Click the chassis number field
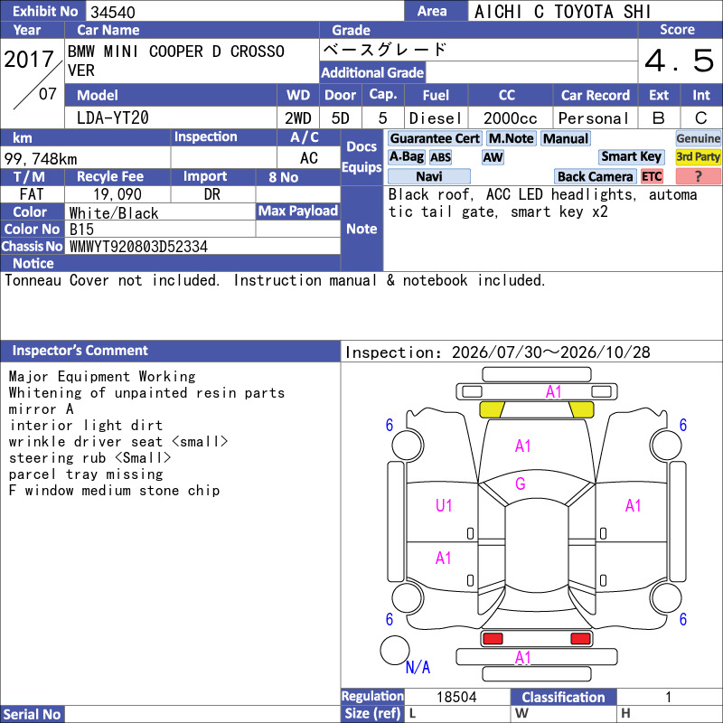 202,247
